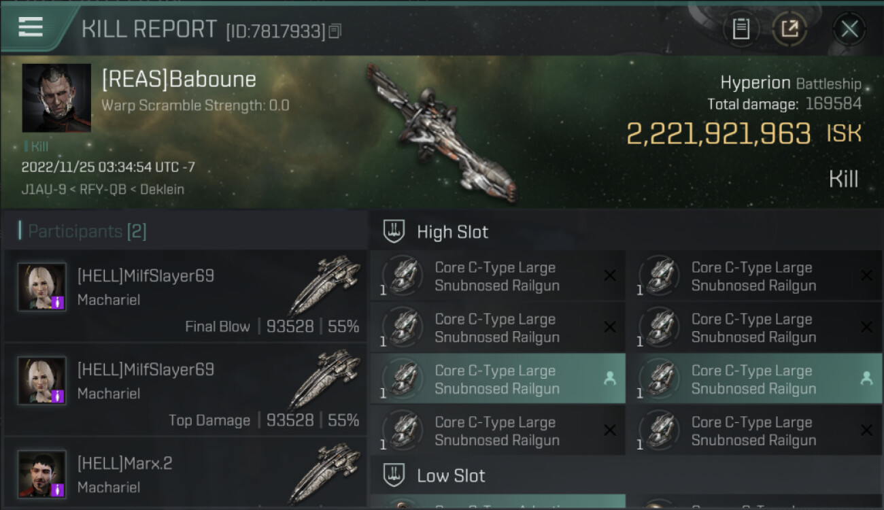
Task: Open Marx.2's purple info badge
Action: 58,490
